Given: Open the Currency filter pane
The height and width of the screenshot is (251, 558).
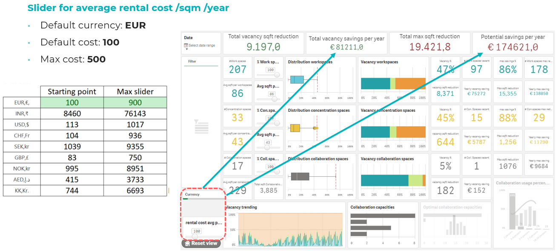Looking at the screenshot, I should (203, 195).
